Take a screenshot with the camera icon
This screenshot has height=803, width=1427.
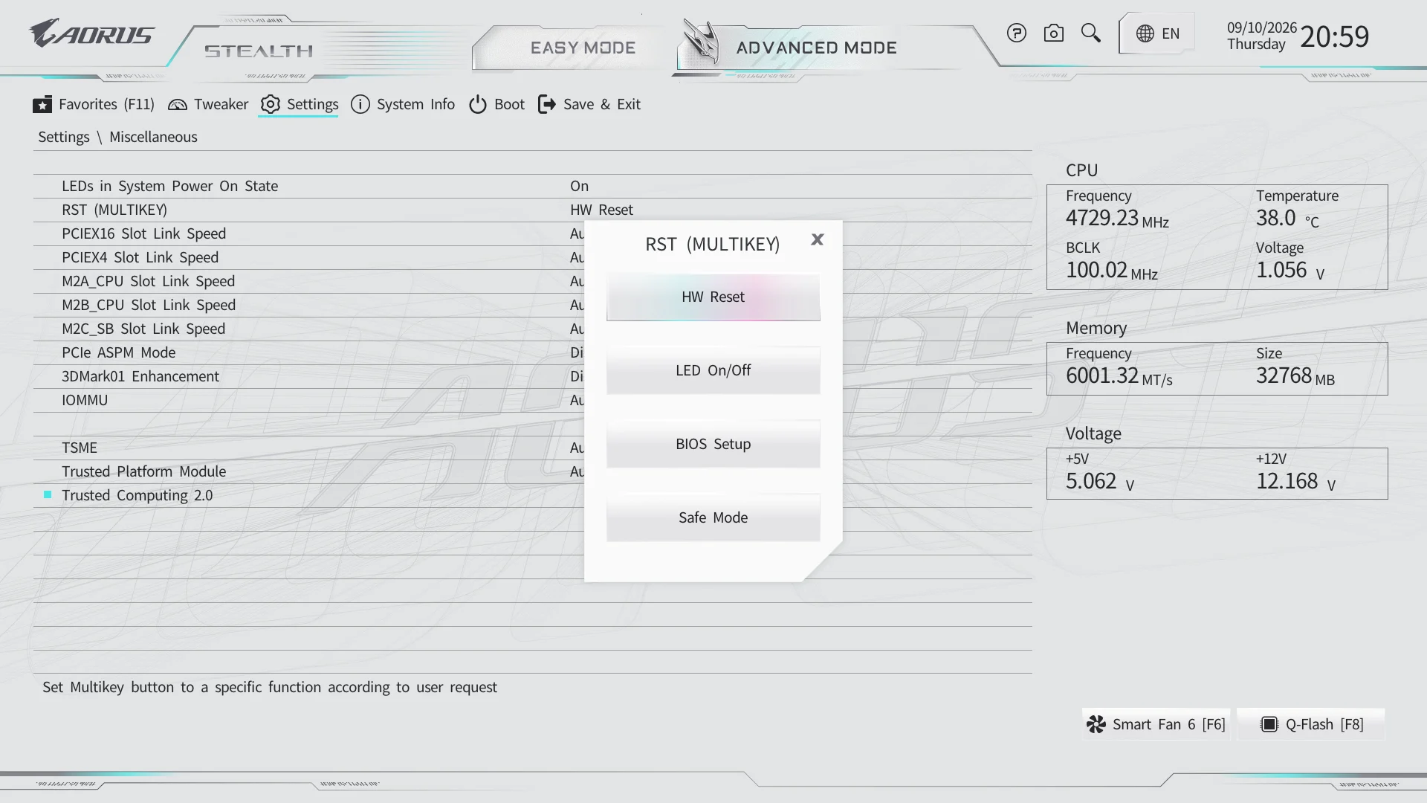pyautogui.click(x=1053, y=33)
